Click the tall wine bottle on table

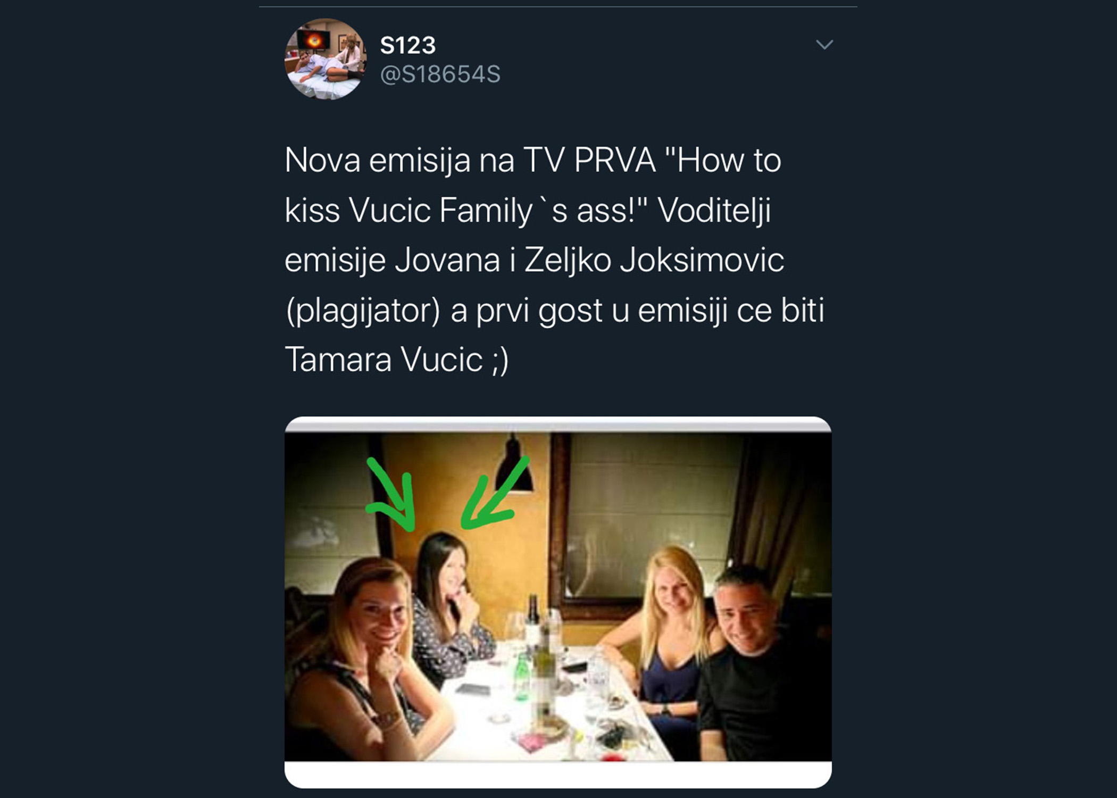[x=544, y=686]
